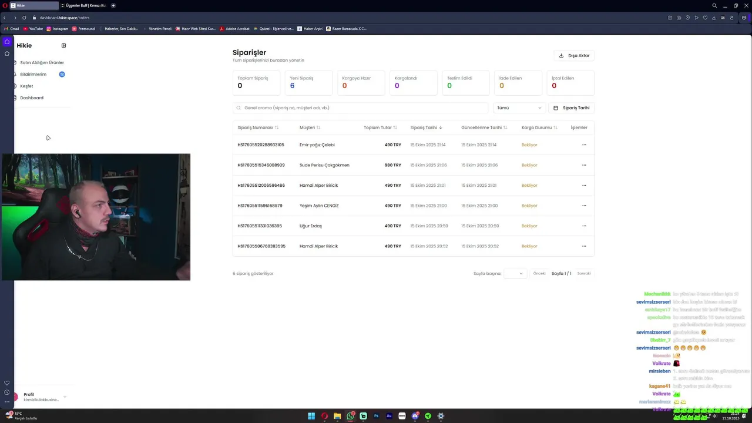The height and width of the screenshot is (423, 752).
Task: Sort by the Güncellenme Tarihi column
Action: pos(484,127)
